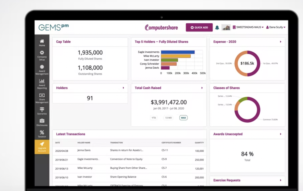Click the Common 73.83% chart label
Image resolution: width=303 pixels, height=191 pixels.
(x=270, y=120)
